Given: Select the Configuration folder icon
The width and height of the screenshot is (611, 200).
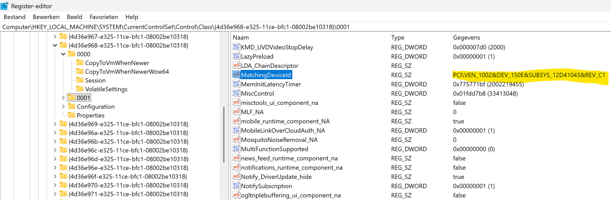Looking at the screenshot, I should point(71,106).
